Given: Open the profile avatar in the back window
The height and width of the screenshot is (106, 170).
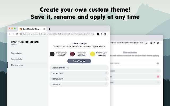Looking at the screenshot, I should 158,43.
